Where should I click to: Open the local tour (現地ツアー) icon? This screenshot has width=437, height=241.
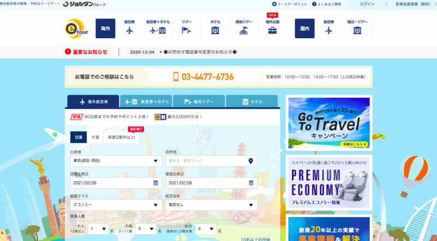click(244, 30)
